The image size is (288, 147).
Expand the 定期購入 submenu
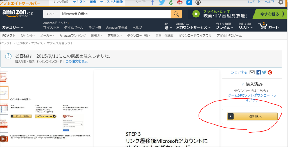tap(115, 36)
